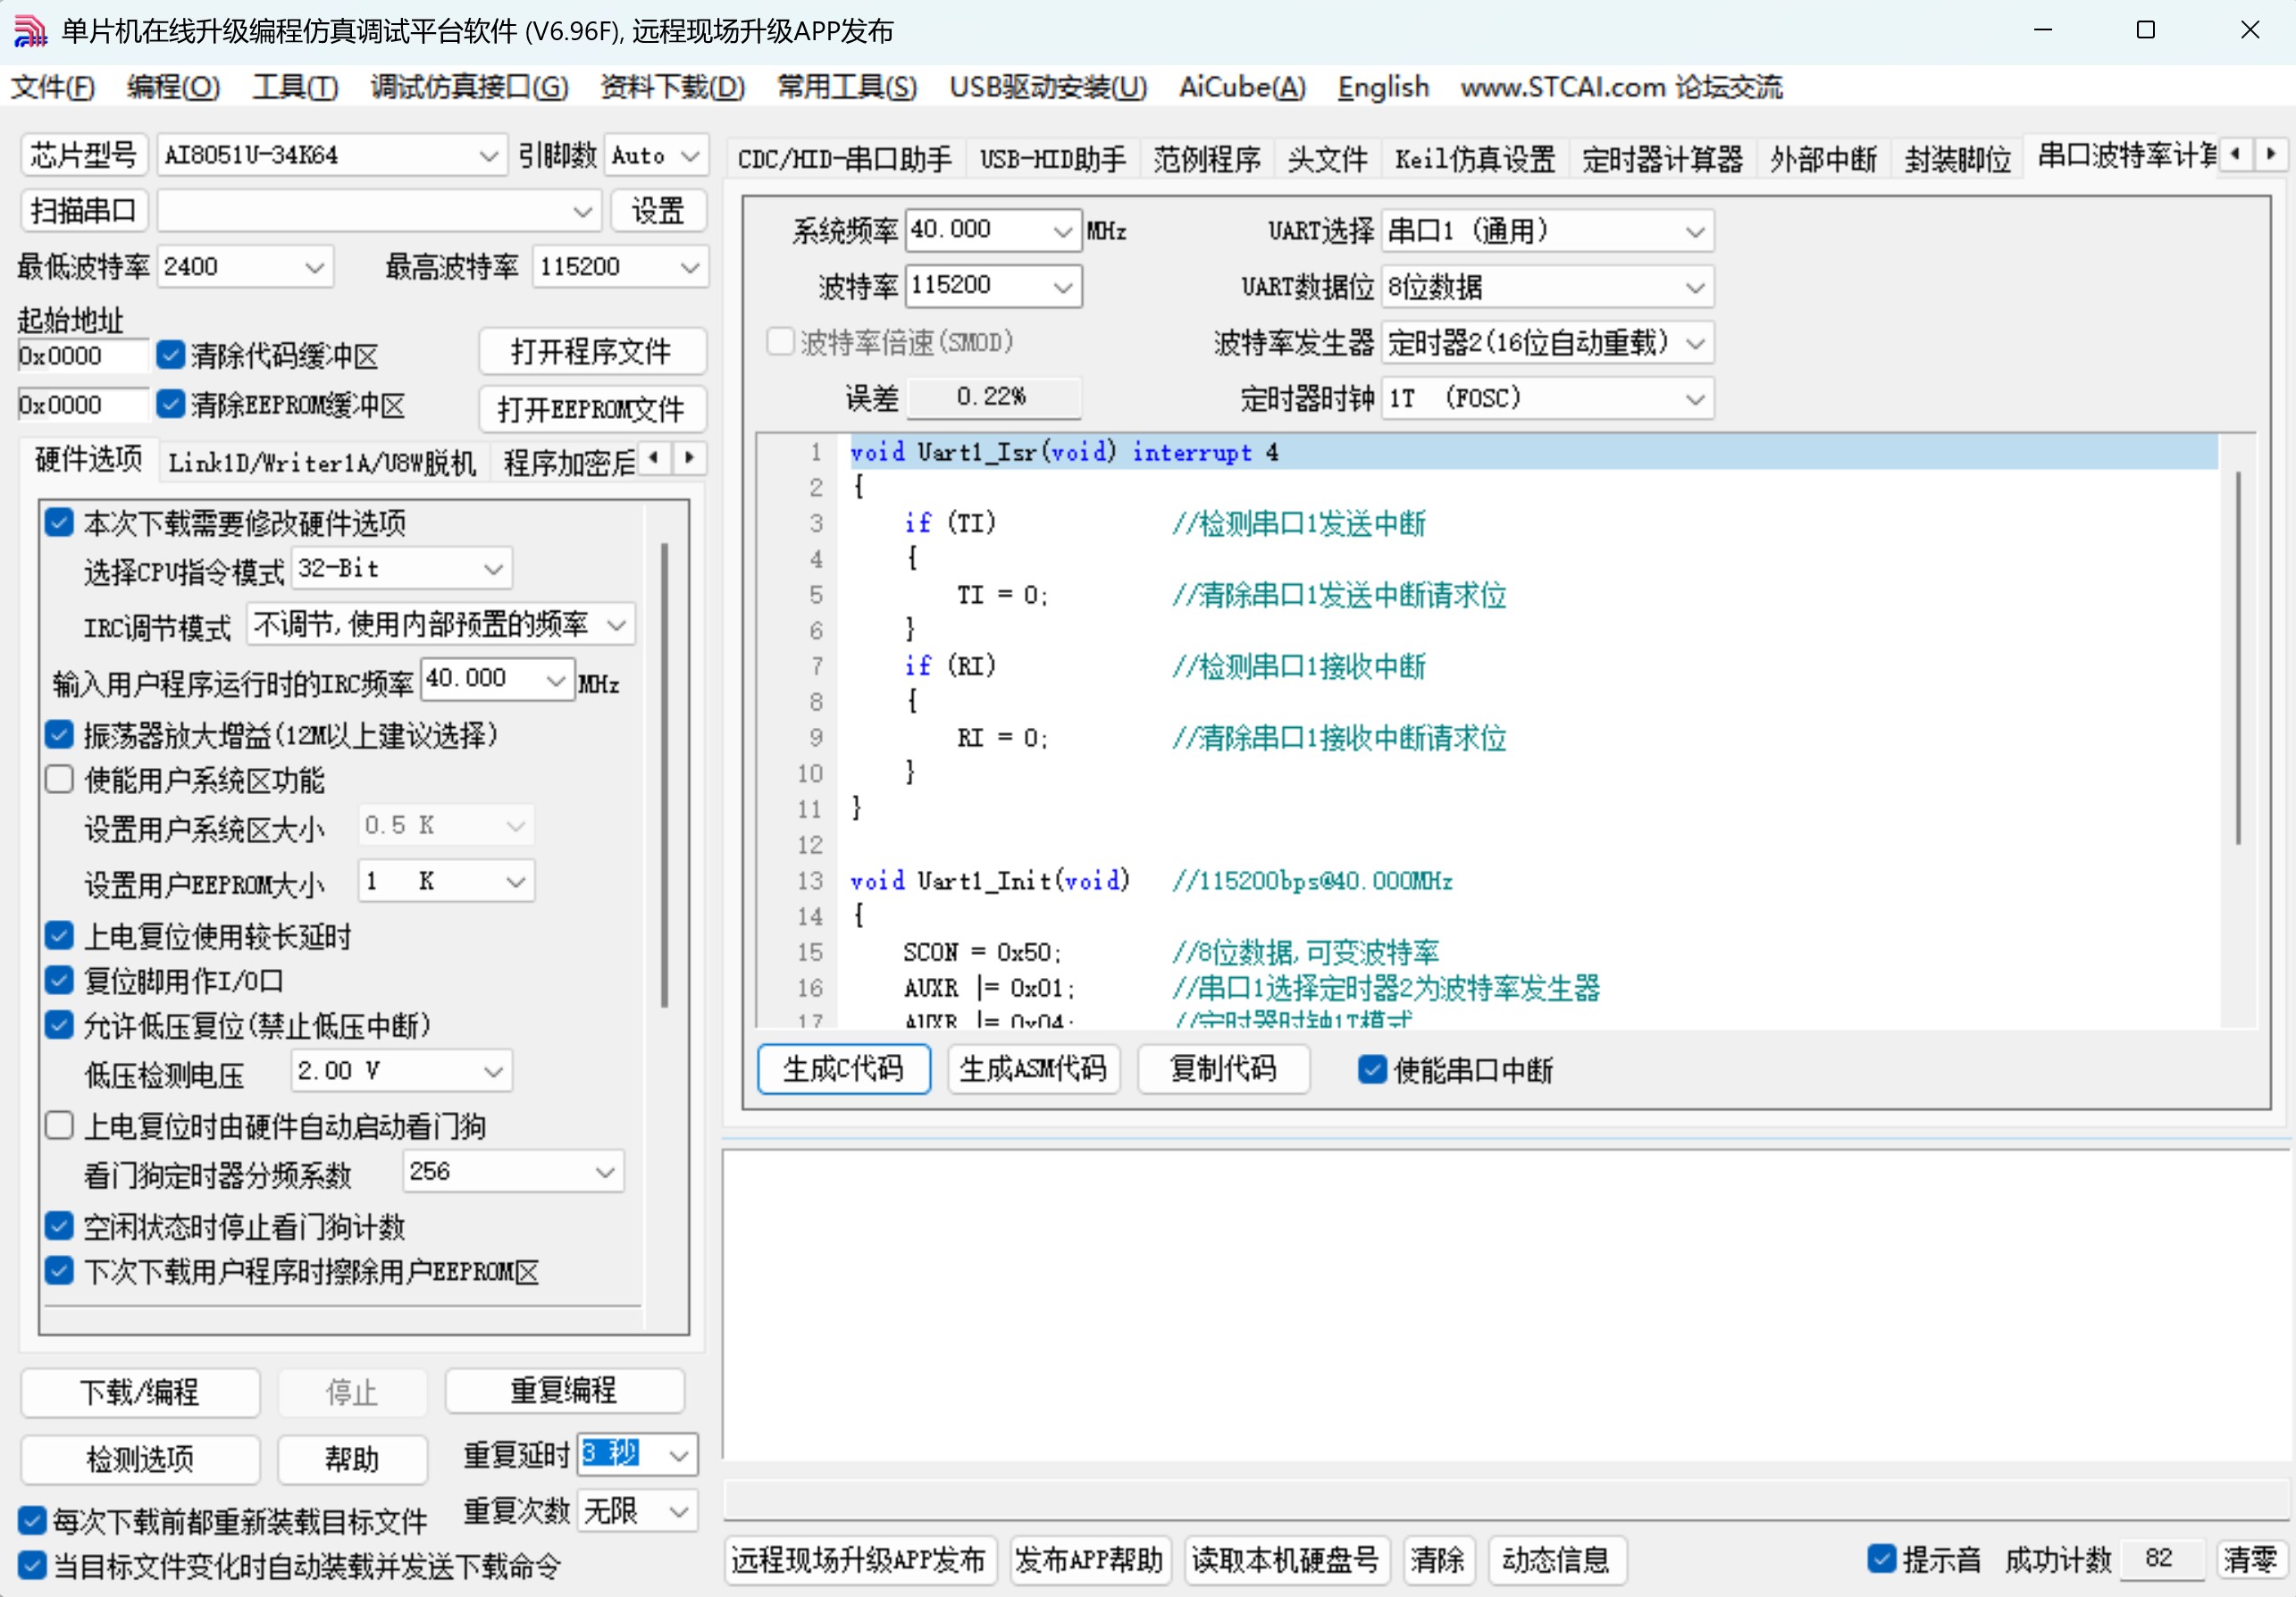Click the 下载/编程 button

139,1392
